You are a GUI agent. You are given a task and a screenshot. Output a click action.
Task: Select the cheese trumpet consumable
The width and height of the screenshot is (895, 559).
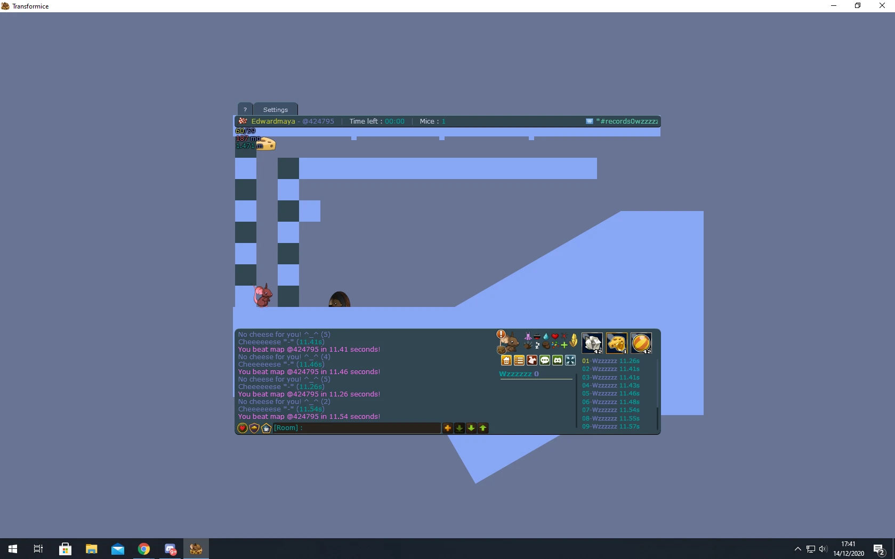tap(617, 343)
